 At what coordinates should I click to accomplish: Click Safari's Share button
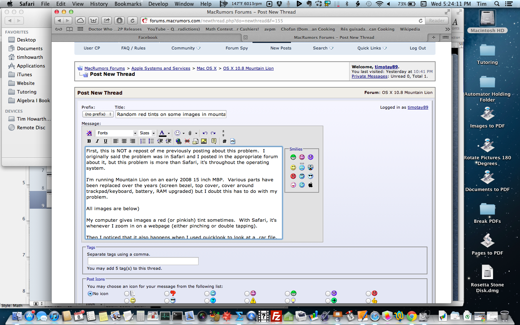point(107,21)
